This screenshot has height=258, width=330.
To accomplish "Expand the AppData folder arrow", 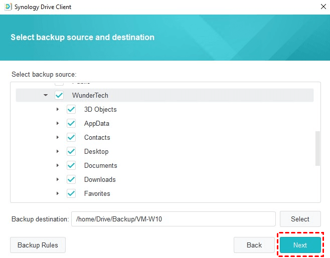I will point(58,123).
